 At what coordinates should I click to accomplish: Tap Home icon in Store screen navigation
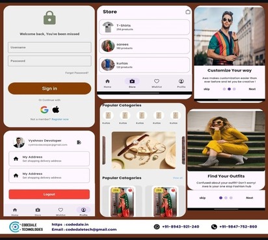[x=107, y=81]
